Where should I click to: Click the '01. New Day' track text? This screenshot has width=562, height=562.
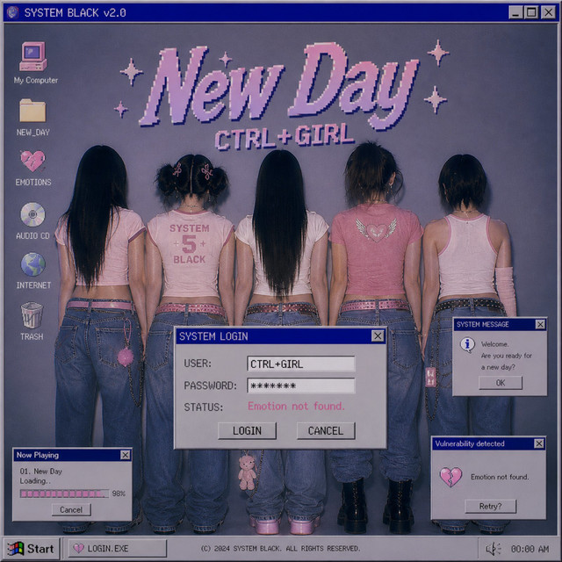(41, 472)
